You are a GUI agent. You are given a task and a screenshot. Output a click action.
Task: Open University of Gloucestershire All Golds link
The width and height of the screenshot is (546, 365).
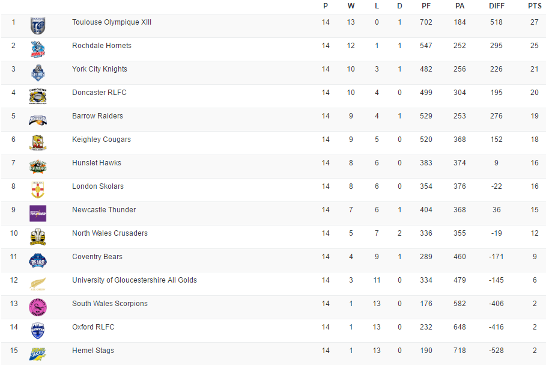coord(134,280)
